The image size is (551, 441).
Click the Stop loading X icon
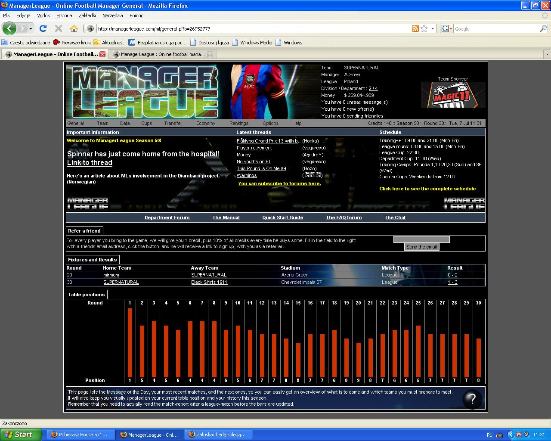(59, 28)
